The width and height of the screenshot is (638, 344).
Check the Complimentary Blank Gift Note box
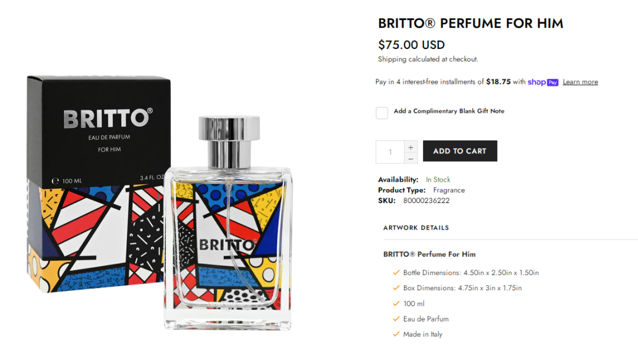(x=382, y=113)
